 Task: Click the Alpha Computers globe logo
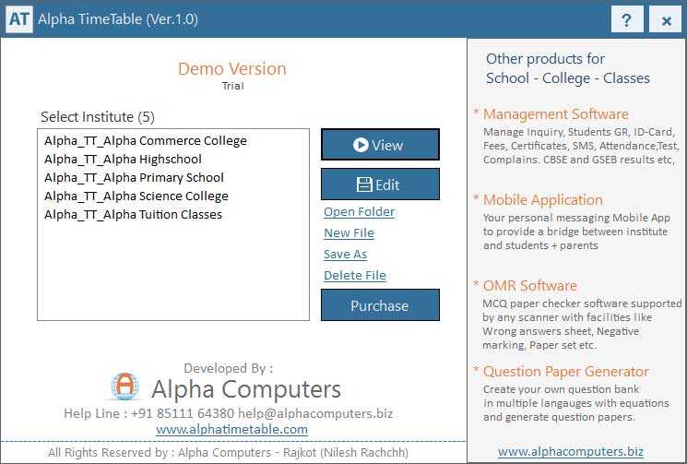(124, 387)
